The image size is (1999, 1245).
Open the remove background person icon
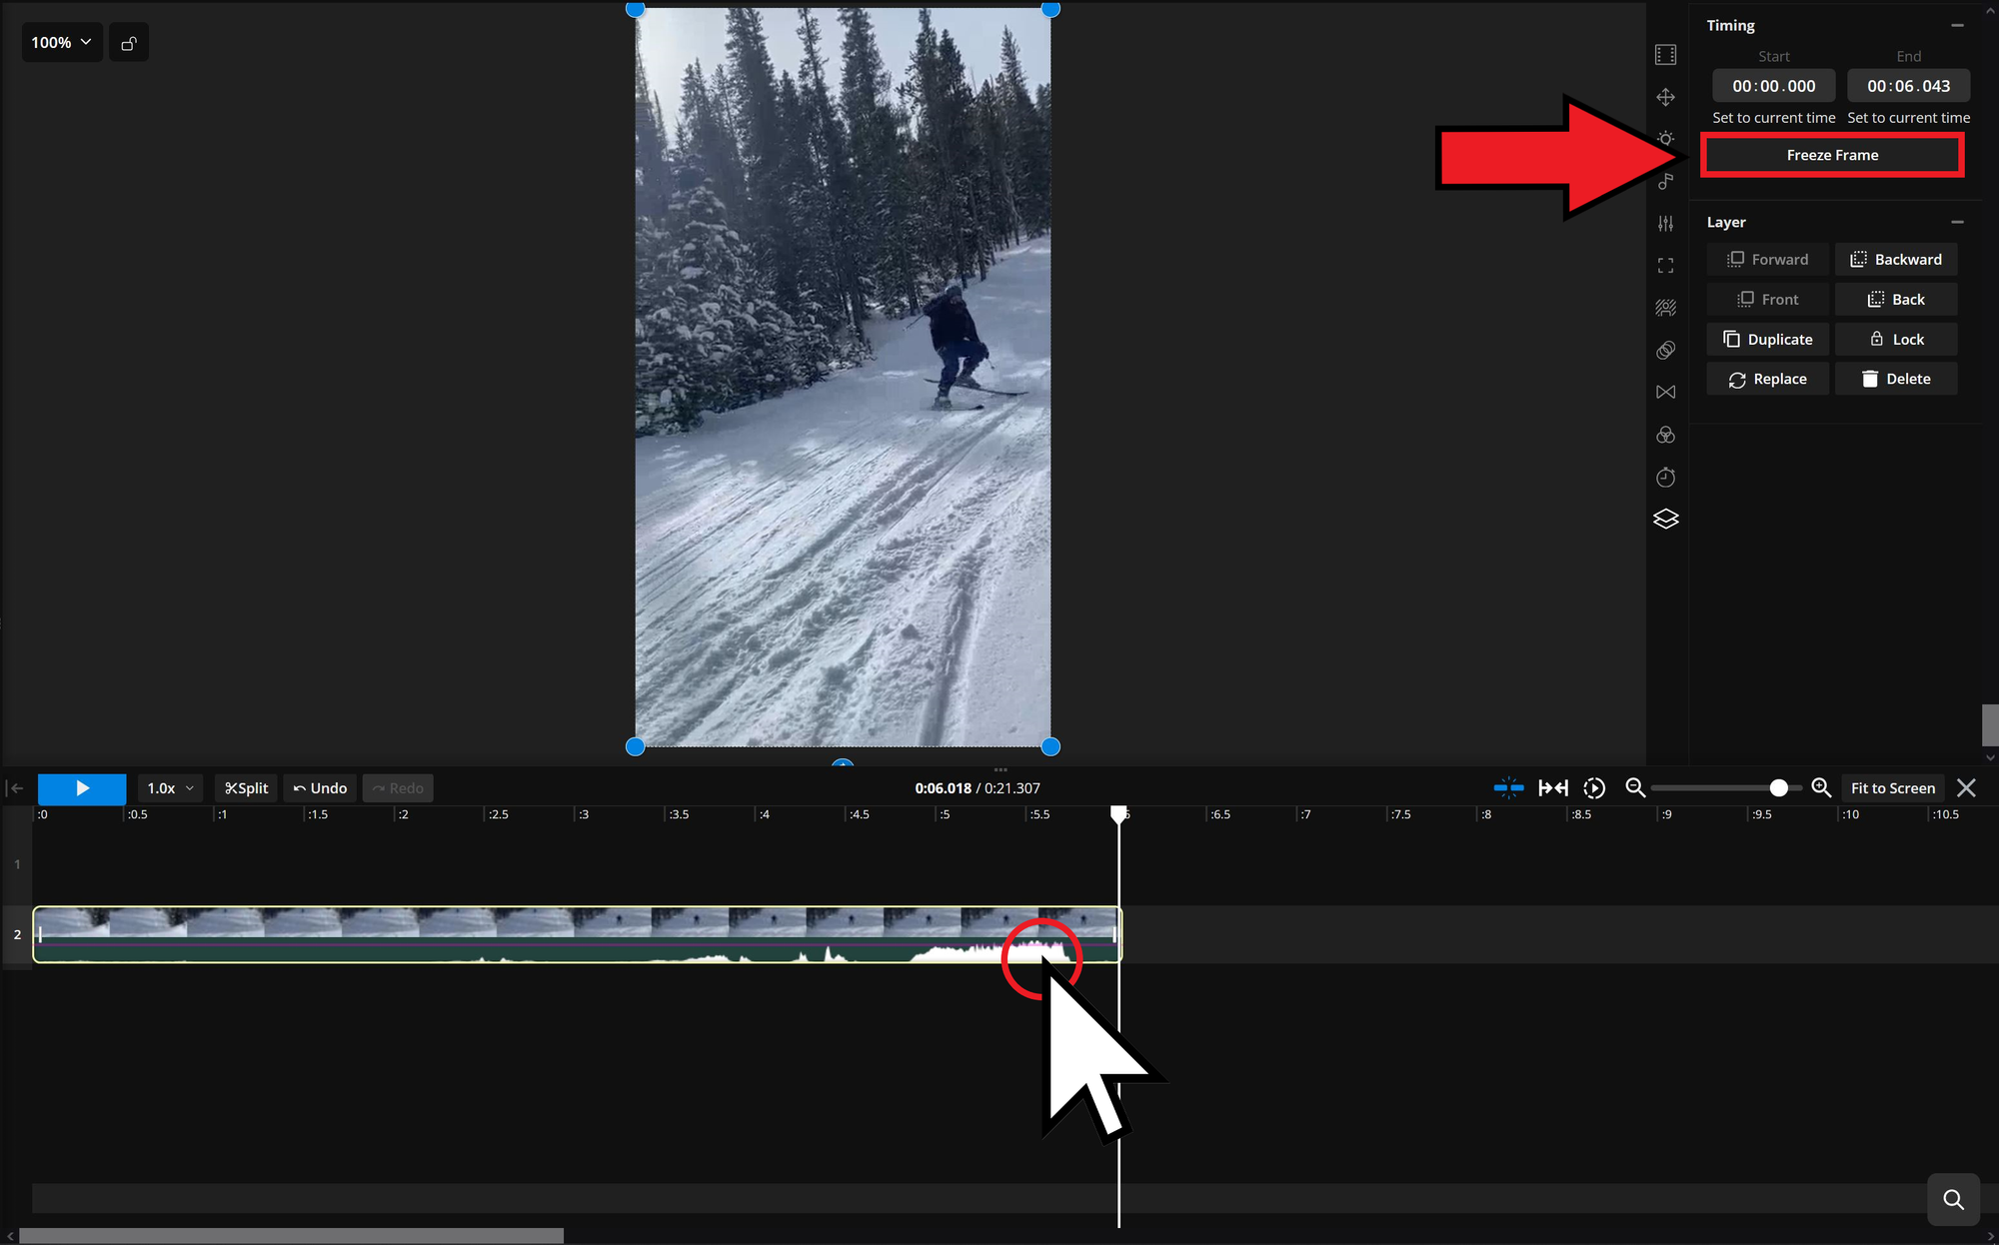[1665, 308]
